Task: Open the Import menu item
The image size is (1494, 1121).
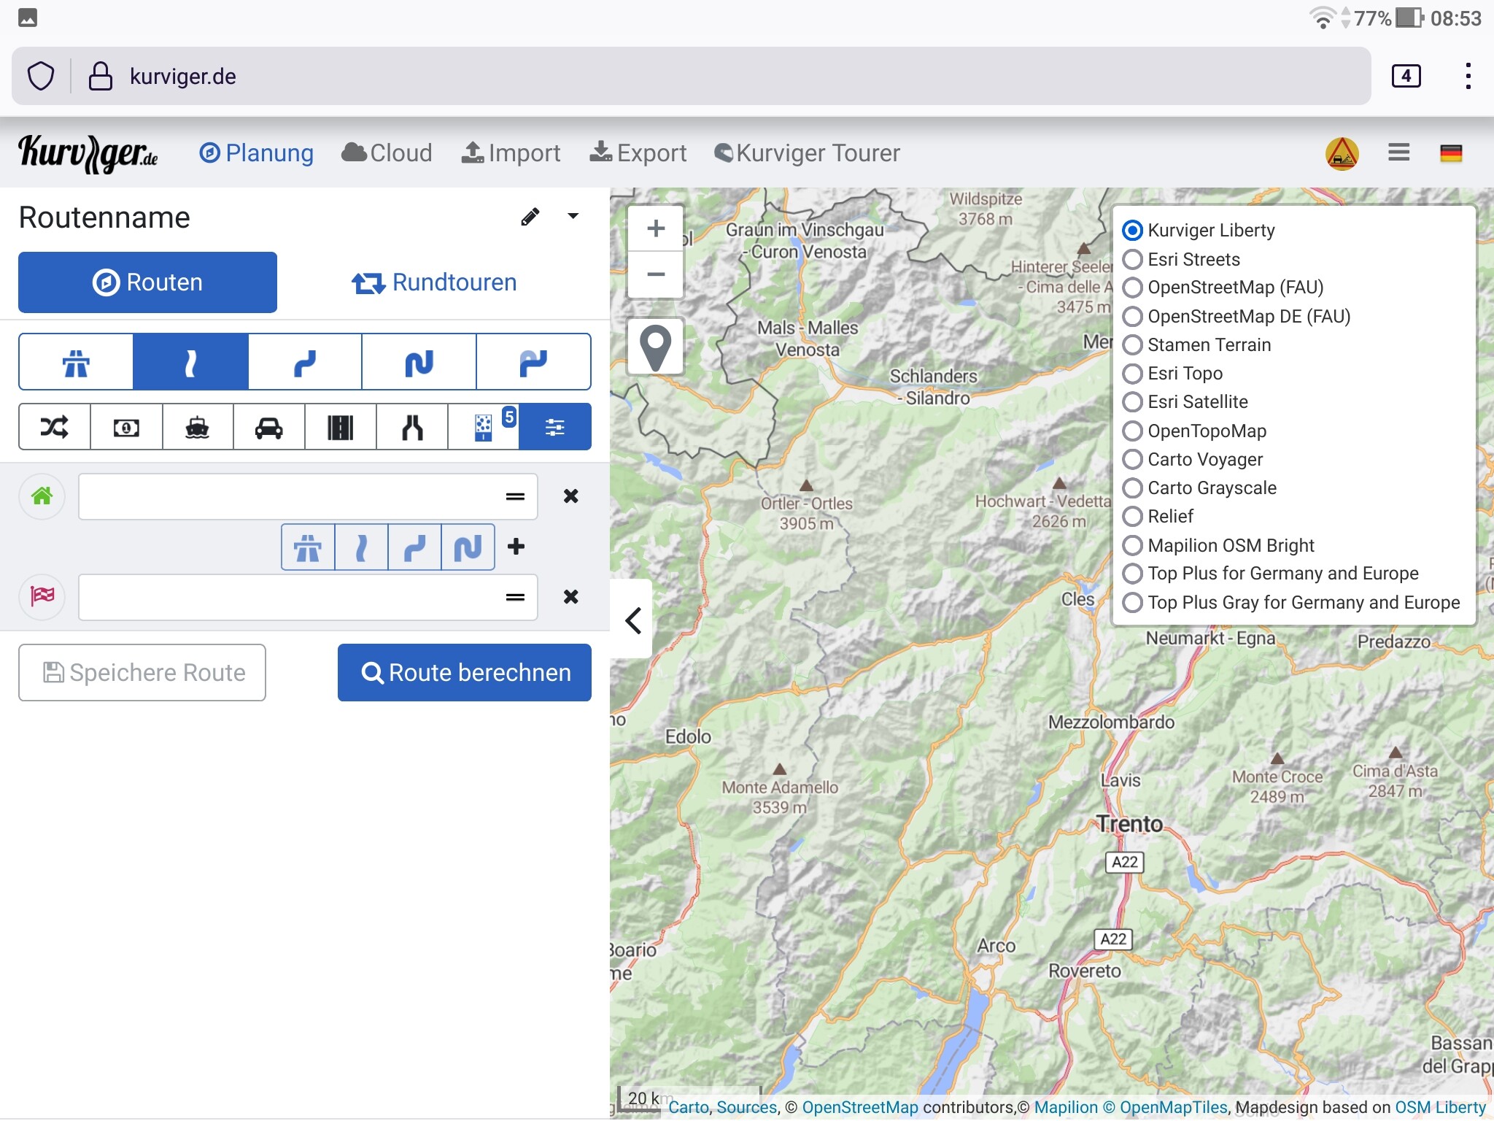Action: (x=511, y=153)
